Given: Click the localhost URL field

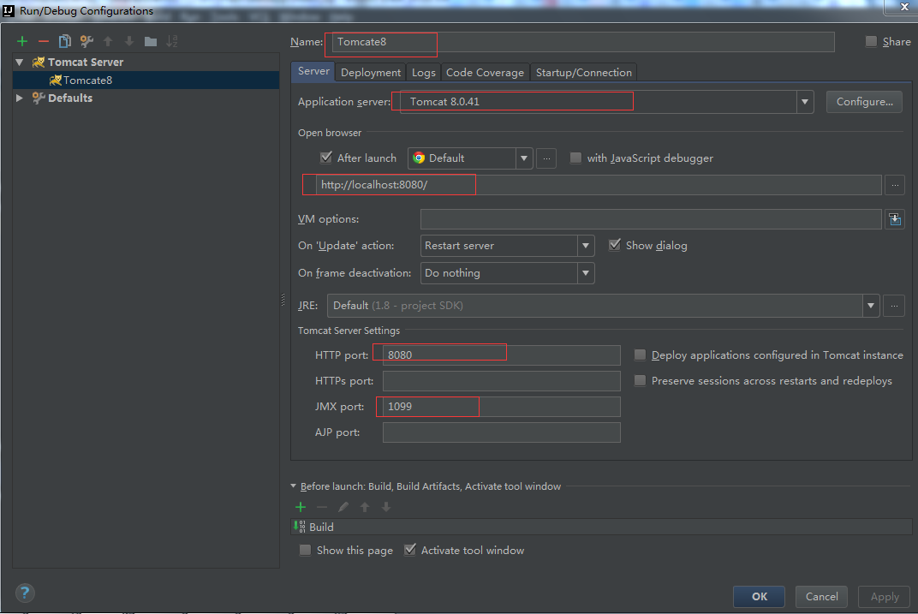Looking at the screenshot, I should [x=599, y=185].
